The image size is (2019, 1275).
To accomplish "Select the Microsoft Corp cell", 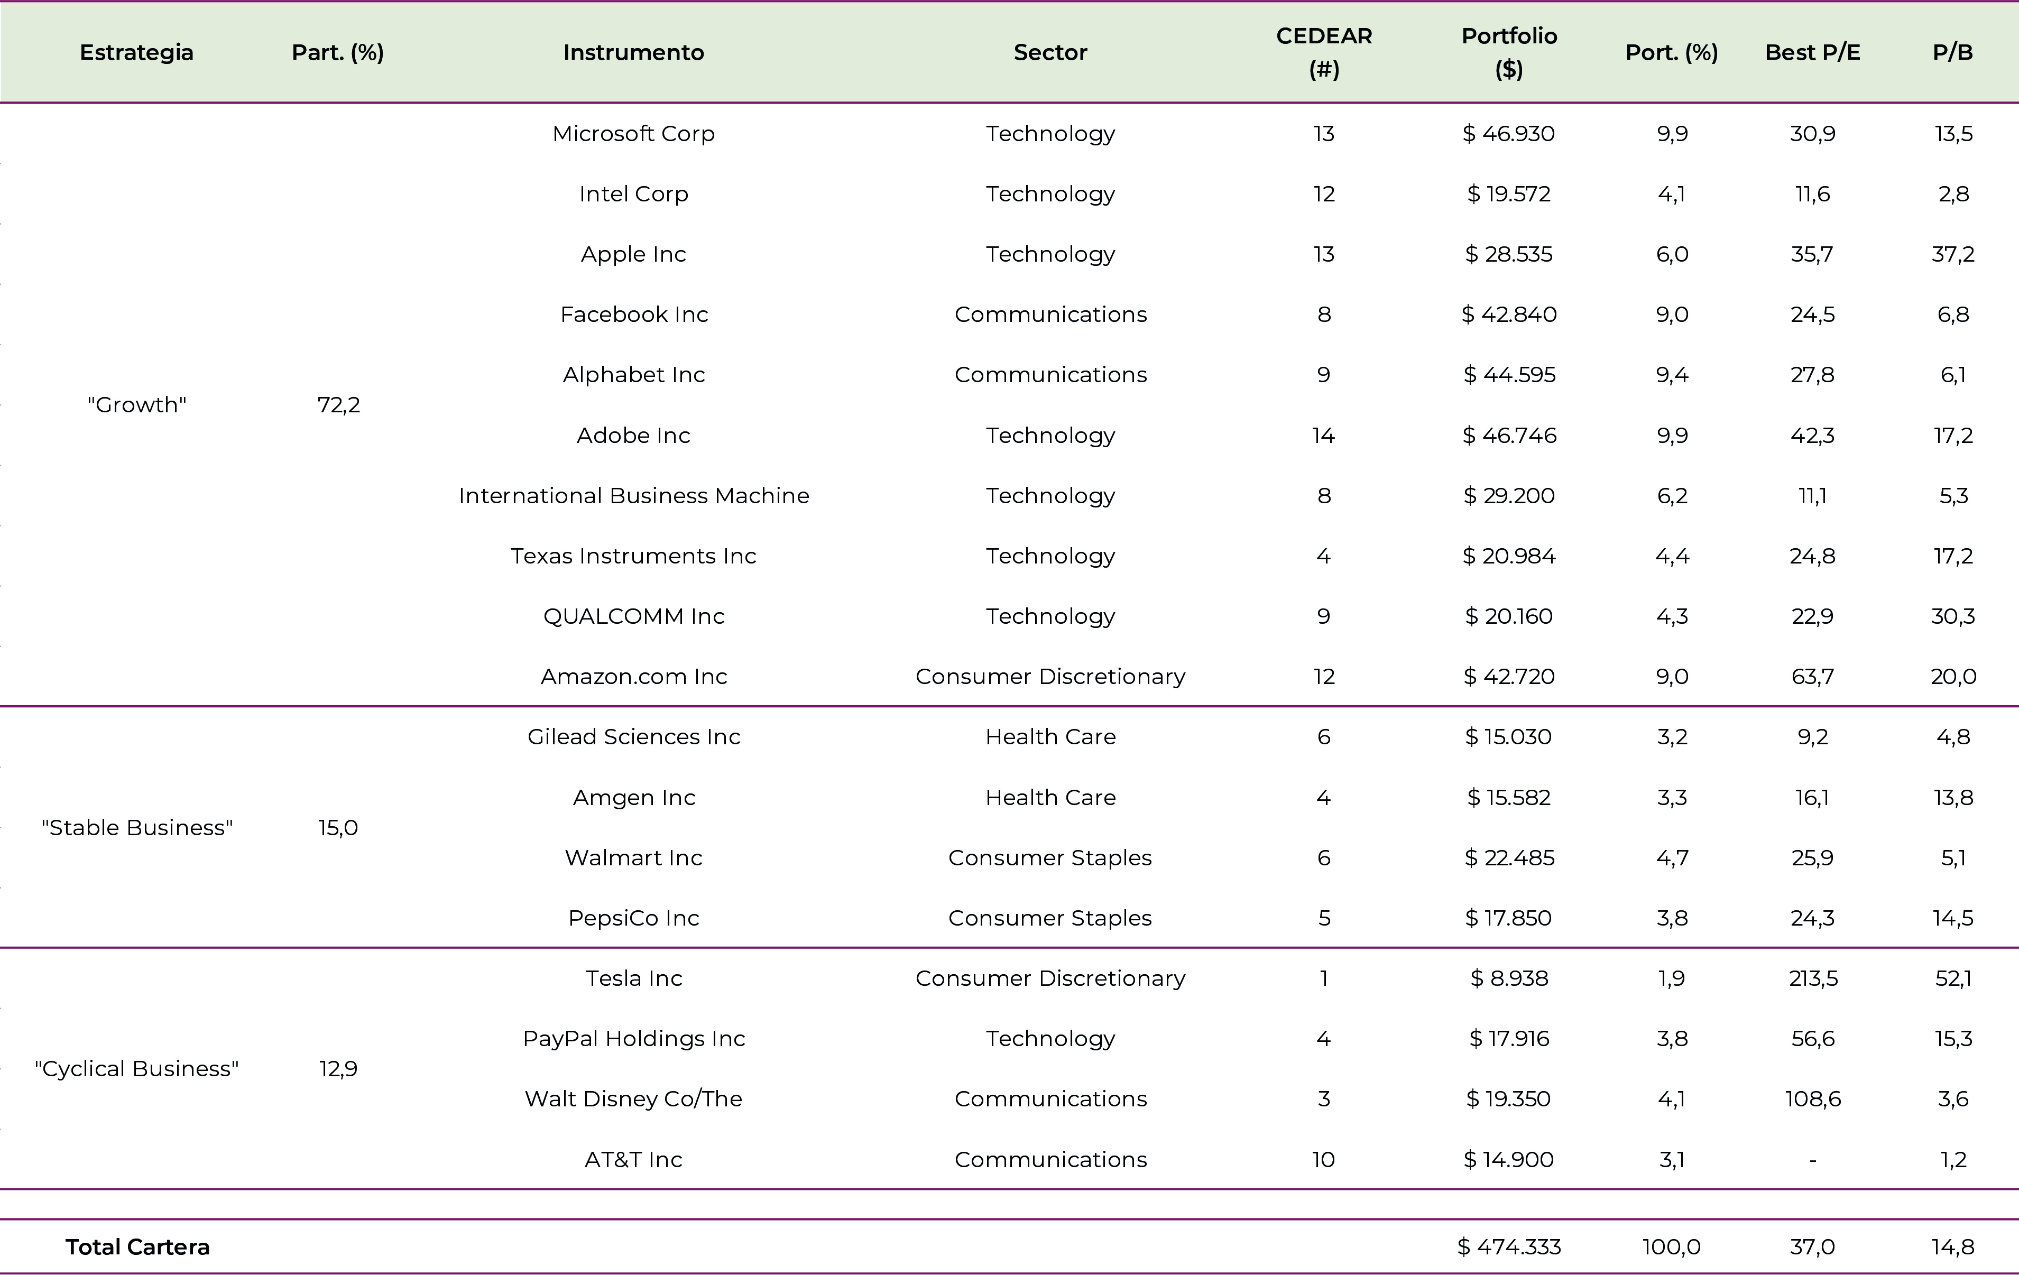I will 633,133.
